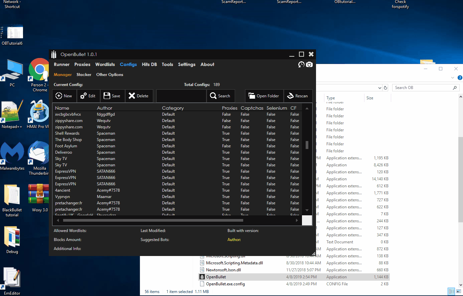The width and height of the screenshot is (463, 296).
Task: Create a New config
Action: pos(64,96)
